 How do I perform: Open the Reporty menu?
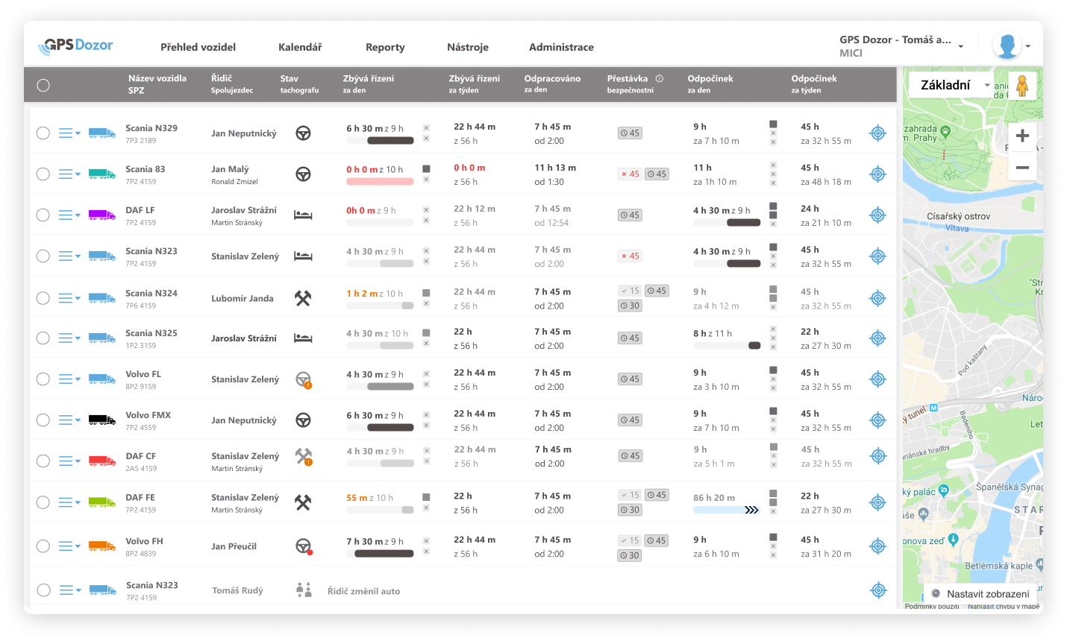click(385, 47)
